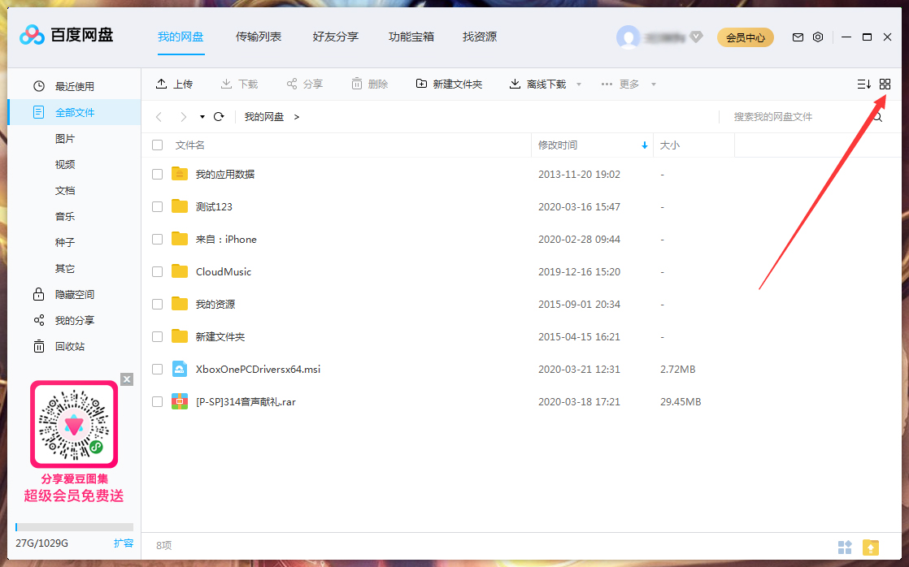Click the storage usage progress bar
Screen dimensions: 909x567
pyautogui.click(x=73, y=526)
